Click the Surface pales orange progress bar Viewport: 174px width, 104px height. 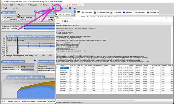point(28,67)
